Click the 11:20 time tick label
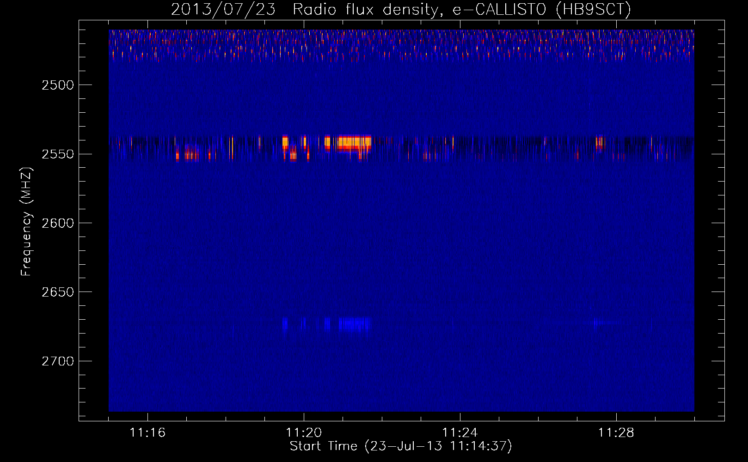Image resolution: width=748 pixels, height=462 pixels. point(304,432)
